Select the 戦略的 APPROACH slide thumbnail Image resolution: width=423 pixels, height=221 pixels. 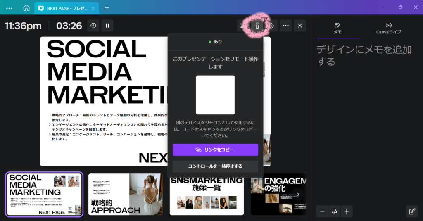pos(126,194)
